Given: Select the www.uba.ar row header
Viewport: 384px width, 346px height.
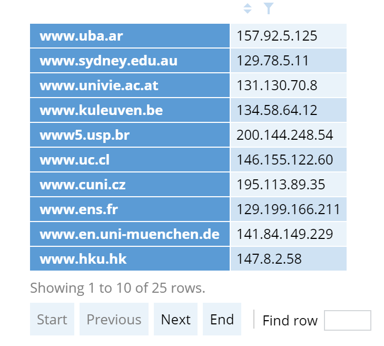Looking at the screenshot, I should coord(130,36).
